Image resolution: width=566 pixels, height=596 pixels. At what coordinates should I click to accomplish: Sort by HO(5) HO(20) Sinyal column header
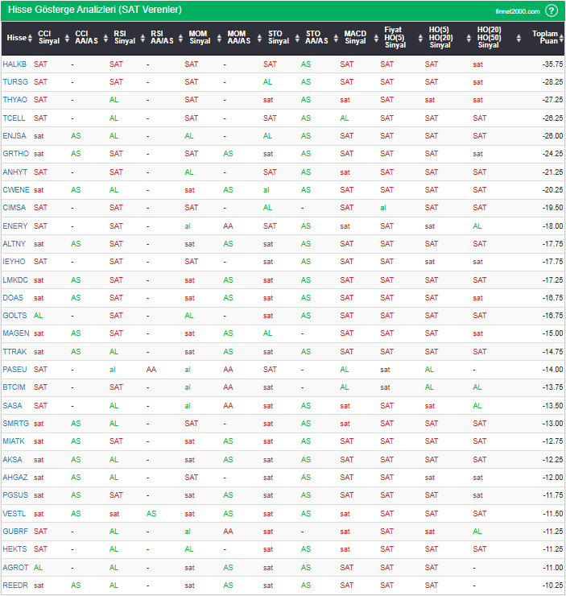[440, 38]
